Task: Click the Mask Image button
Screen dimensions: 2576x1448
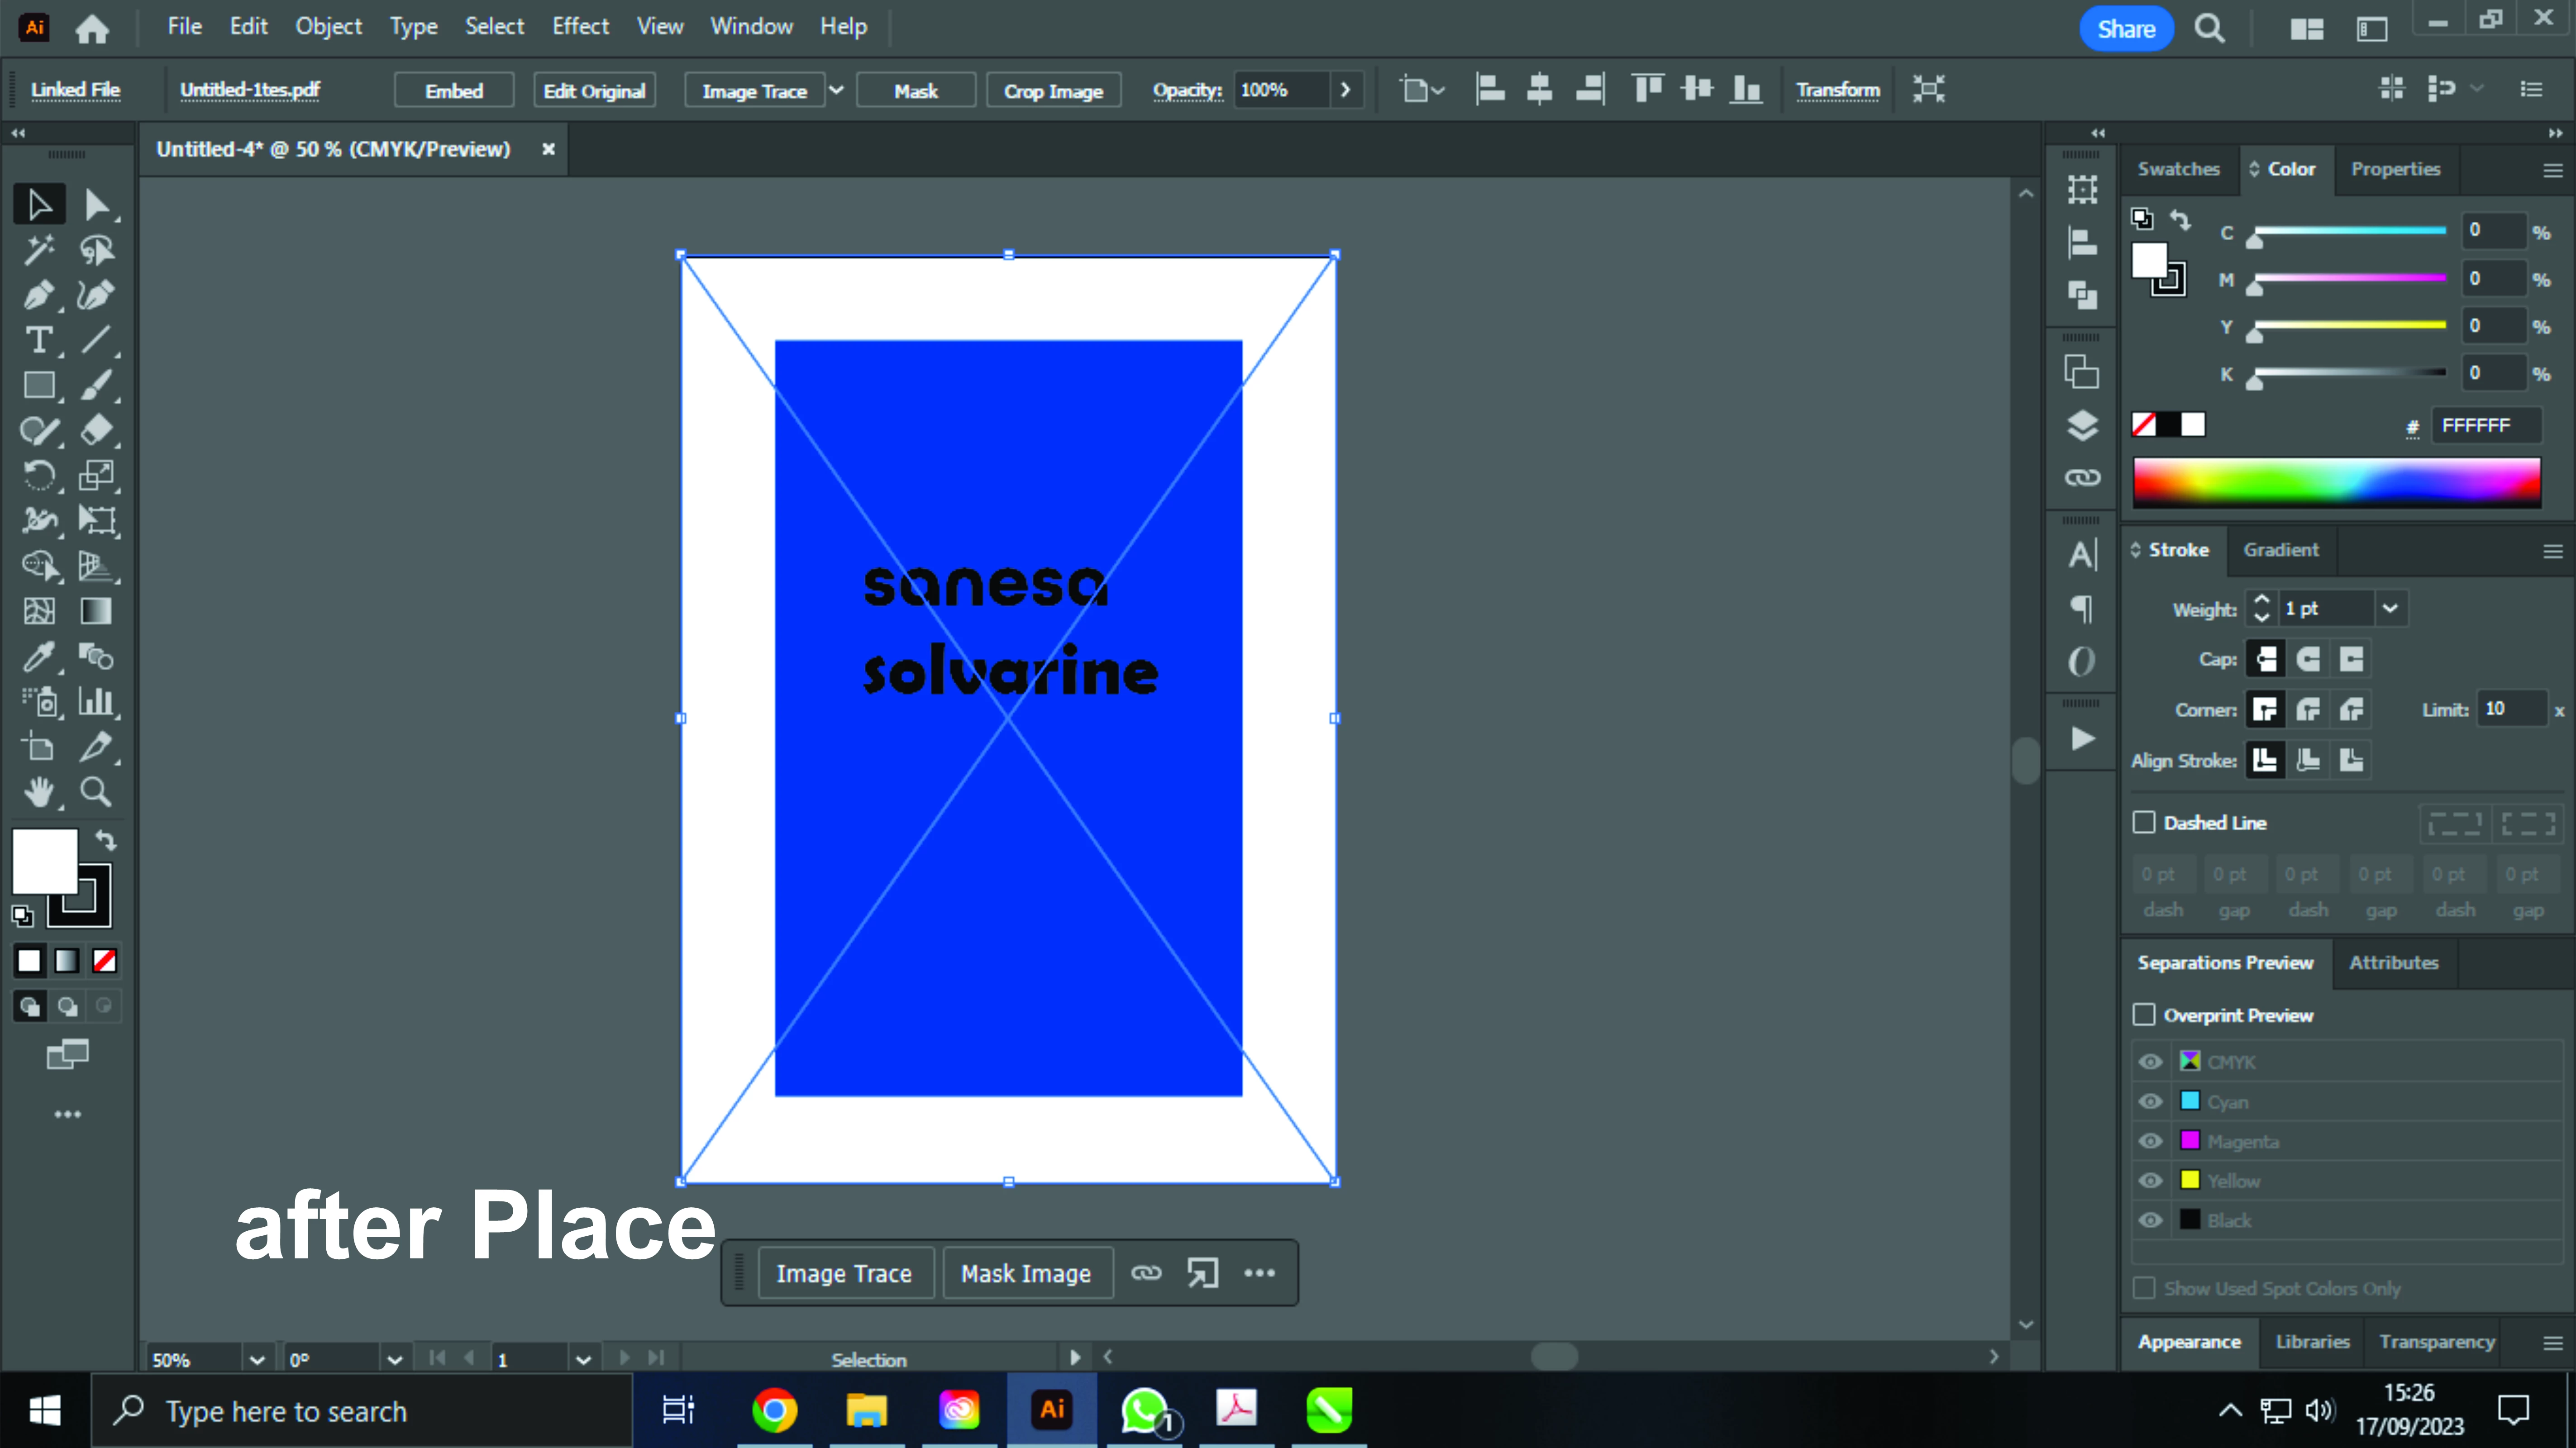Action: (1026, 1273)
